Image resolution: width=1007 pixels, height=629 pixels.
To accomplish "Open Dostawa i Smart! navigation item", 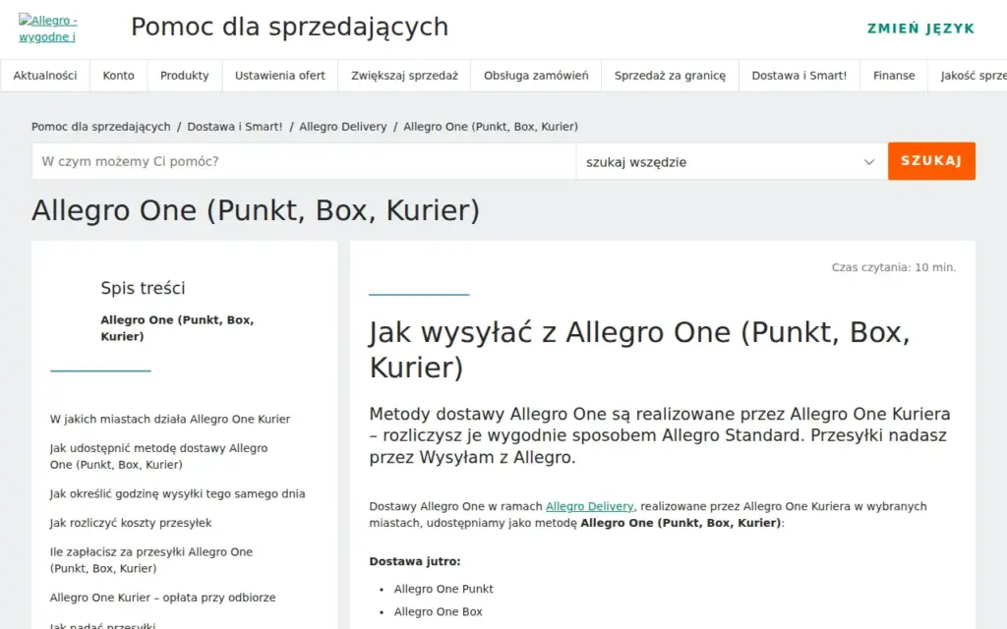I will (x=800, y=76).
